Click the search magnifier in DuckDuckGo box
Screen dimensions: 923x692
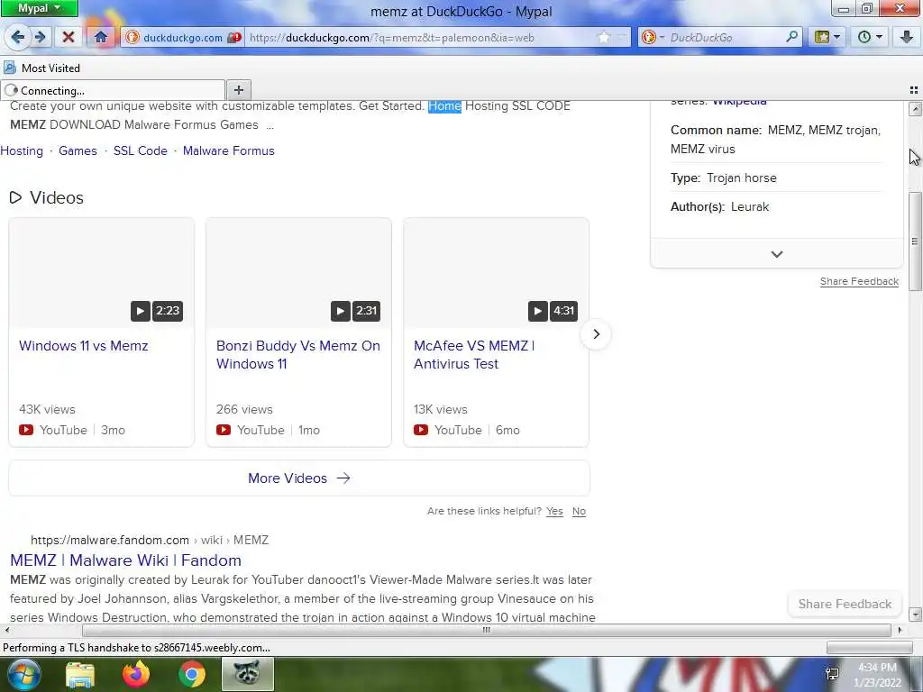(x=792, y=37)
